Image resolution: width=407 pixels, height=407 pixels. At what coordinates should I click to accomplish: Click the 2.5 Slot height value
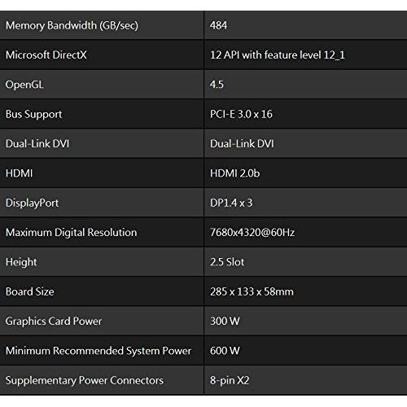(x=227, y=262)
